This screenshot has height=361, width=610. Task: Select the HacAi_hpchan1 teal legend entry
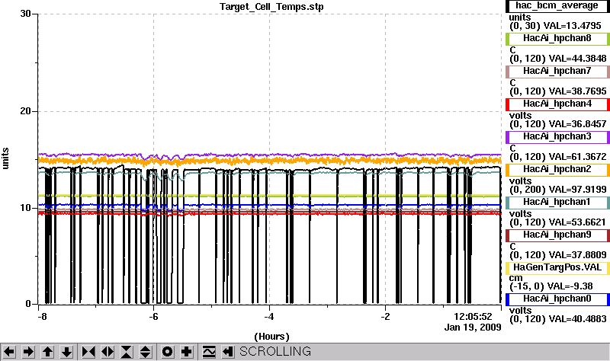[557, 203]
